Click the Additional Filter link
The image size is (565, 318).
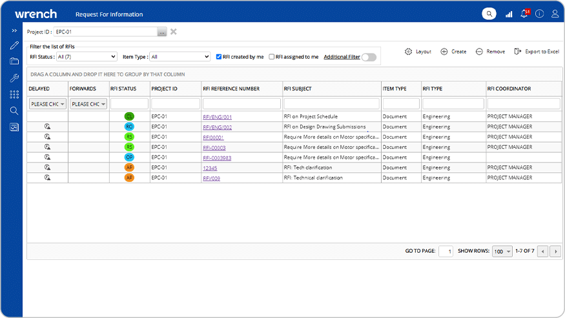[x=342, y=57]
